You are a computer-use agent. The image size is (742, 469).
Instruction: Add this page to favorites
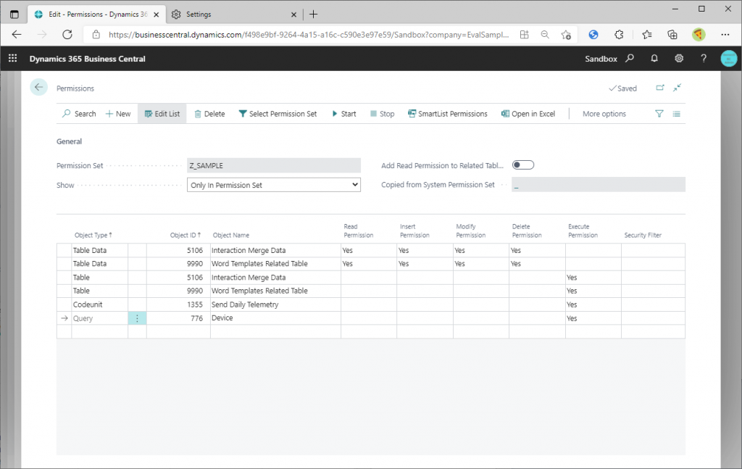click(x=566, y=35)
